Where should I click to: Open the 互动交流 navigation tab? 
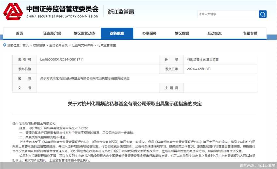pyautogui.click(x=214, y=33)
